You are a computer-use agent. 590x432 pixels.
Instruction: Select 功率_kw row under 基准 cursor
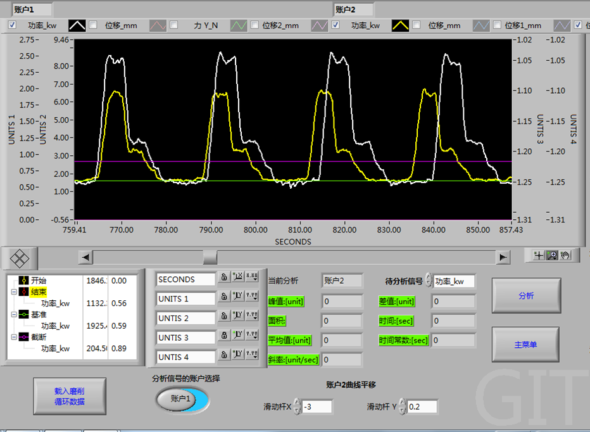(x=55, y=326)
